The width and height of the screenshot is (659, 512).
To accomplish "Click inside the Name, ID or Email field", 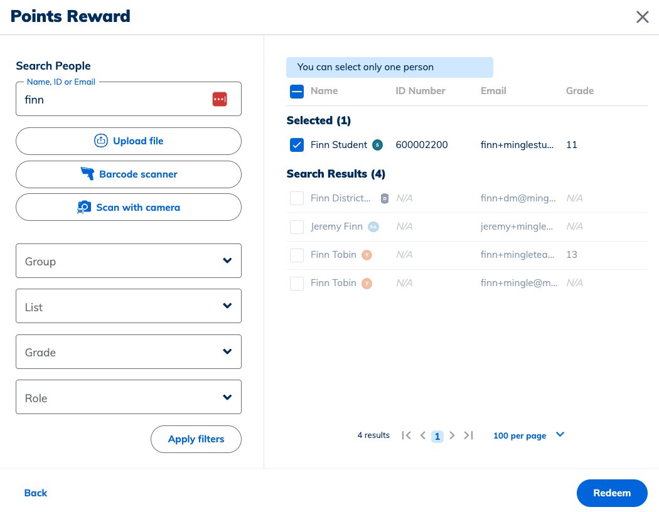I will (113, 99).
